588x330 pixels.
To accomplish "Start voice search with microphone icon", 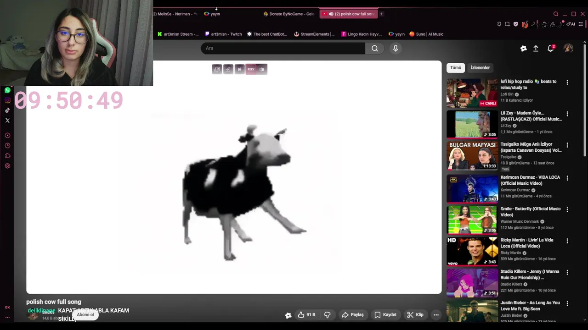I will point(396,48).
